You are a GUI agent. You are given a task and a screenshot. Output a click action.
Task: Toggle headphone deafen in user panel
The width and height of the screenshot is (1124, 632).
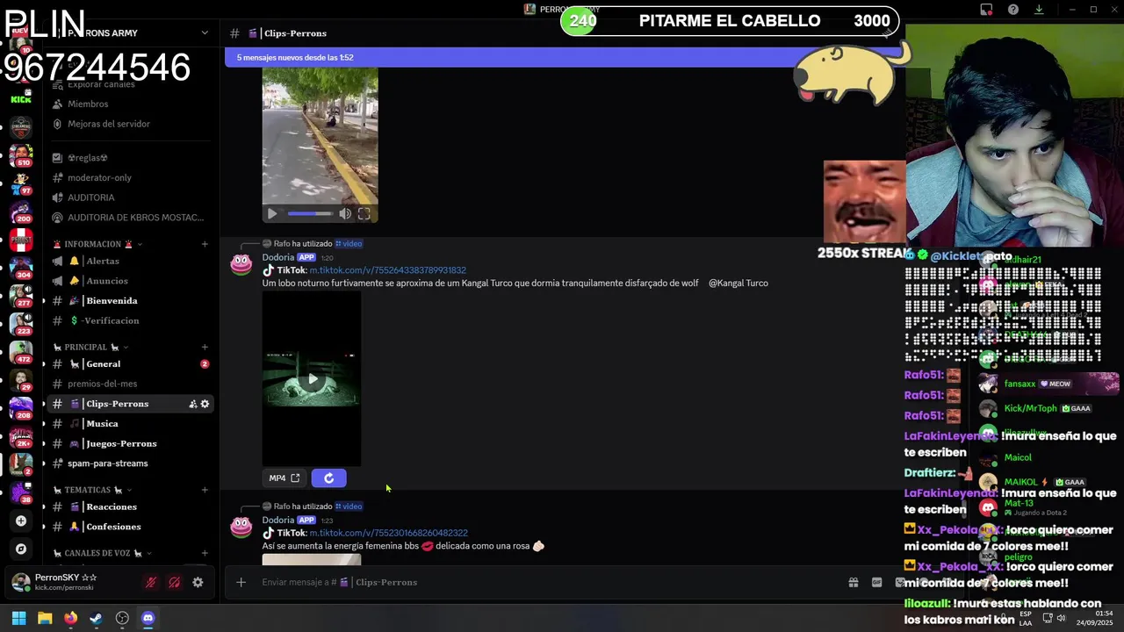[174, 582]
